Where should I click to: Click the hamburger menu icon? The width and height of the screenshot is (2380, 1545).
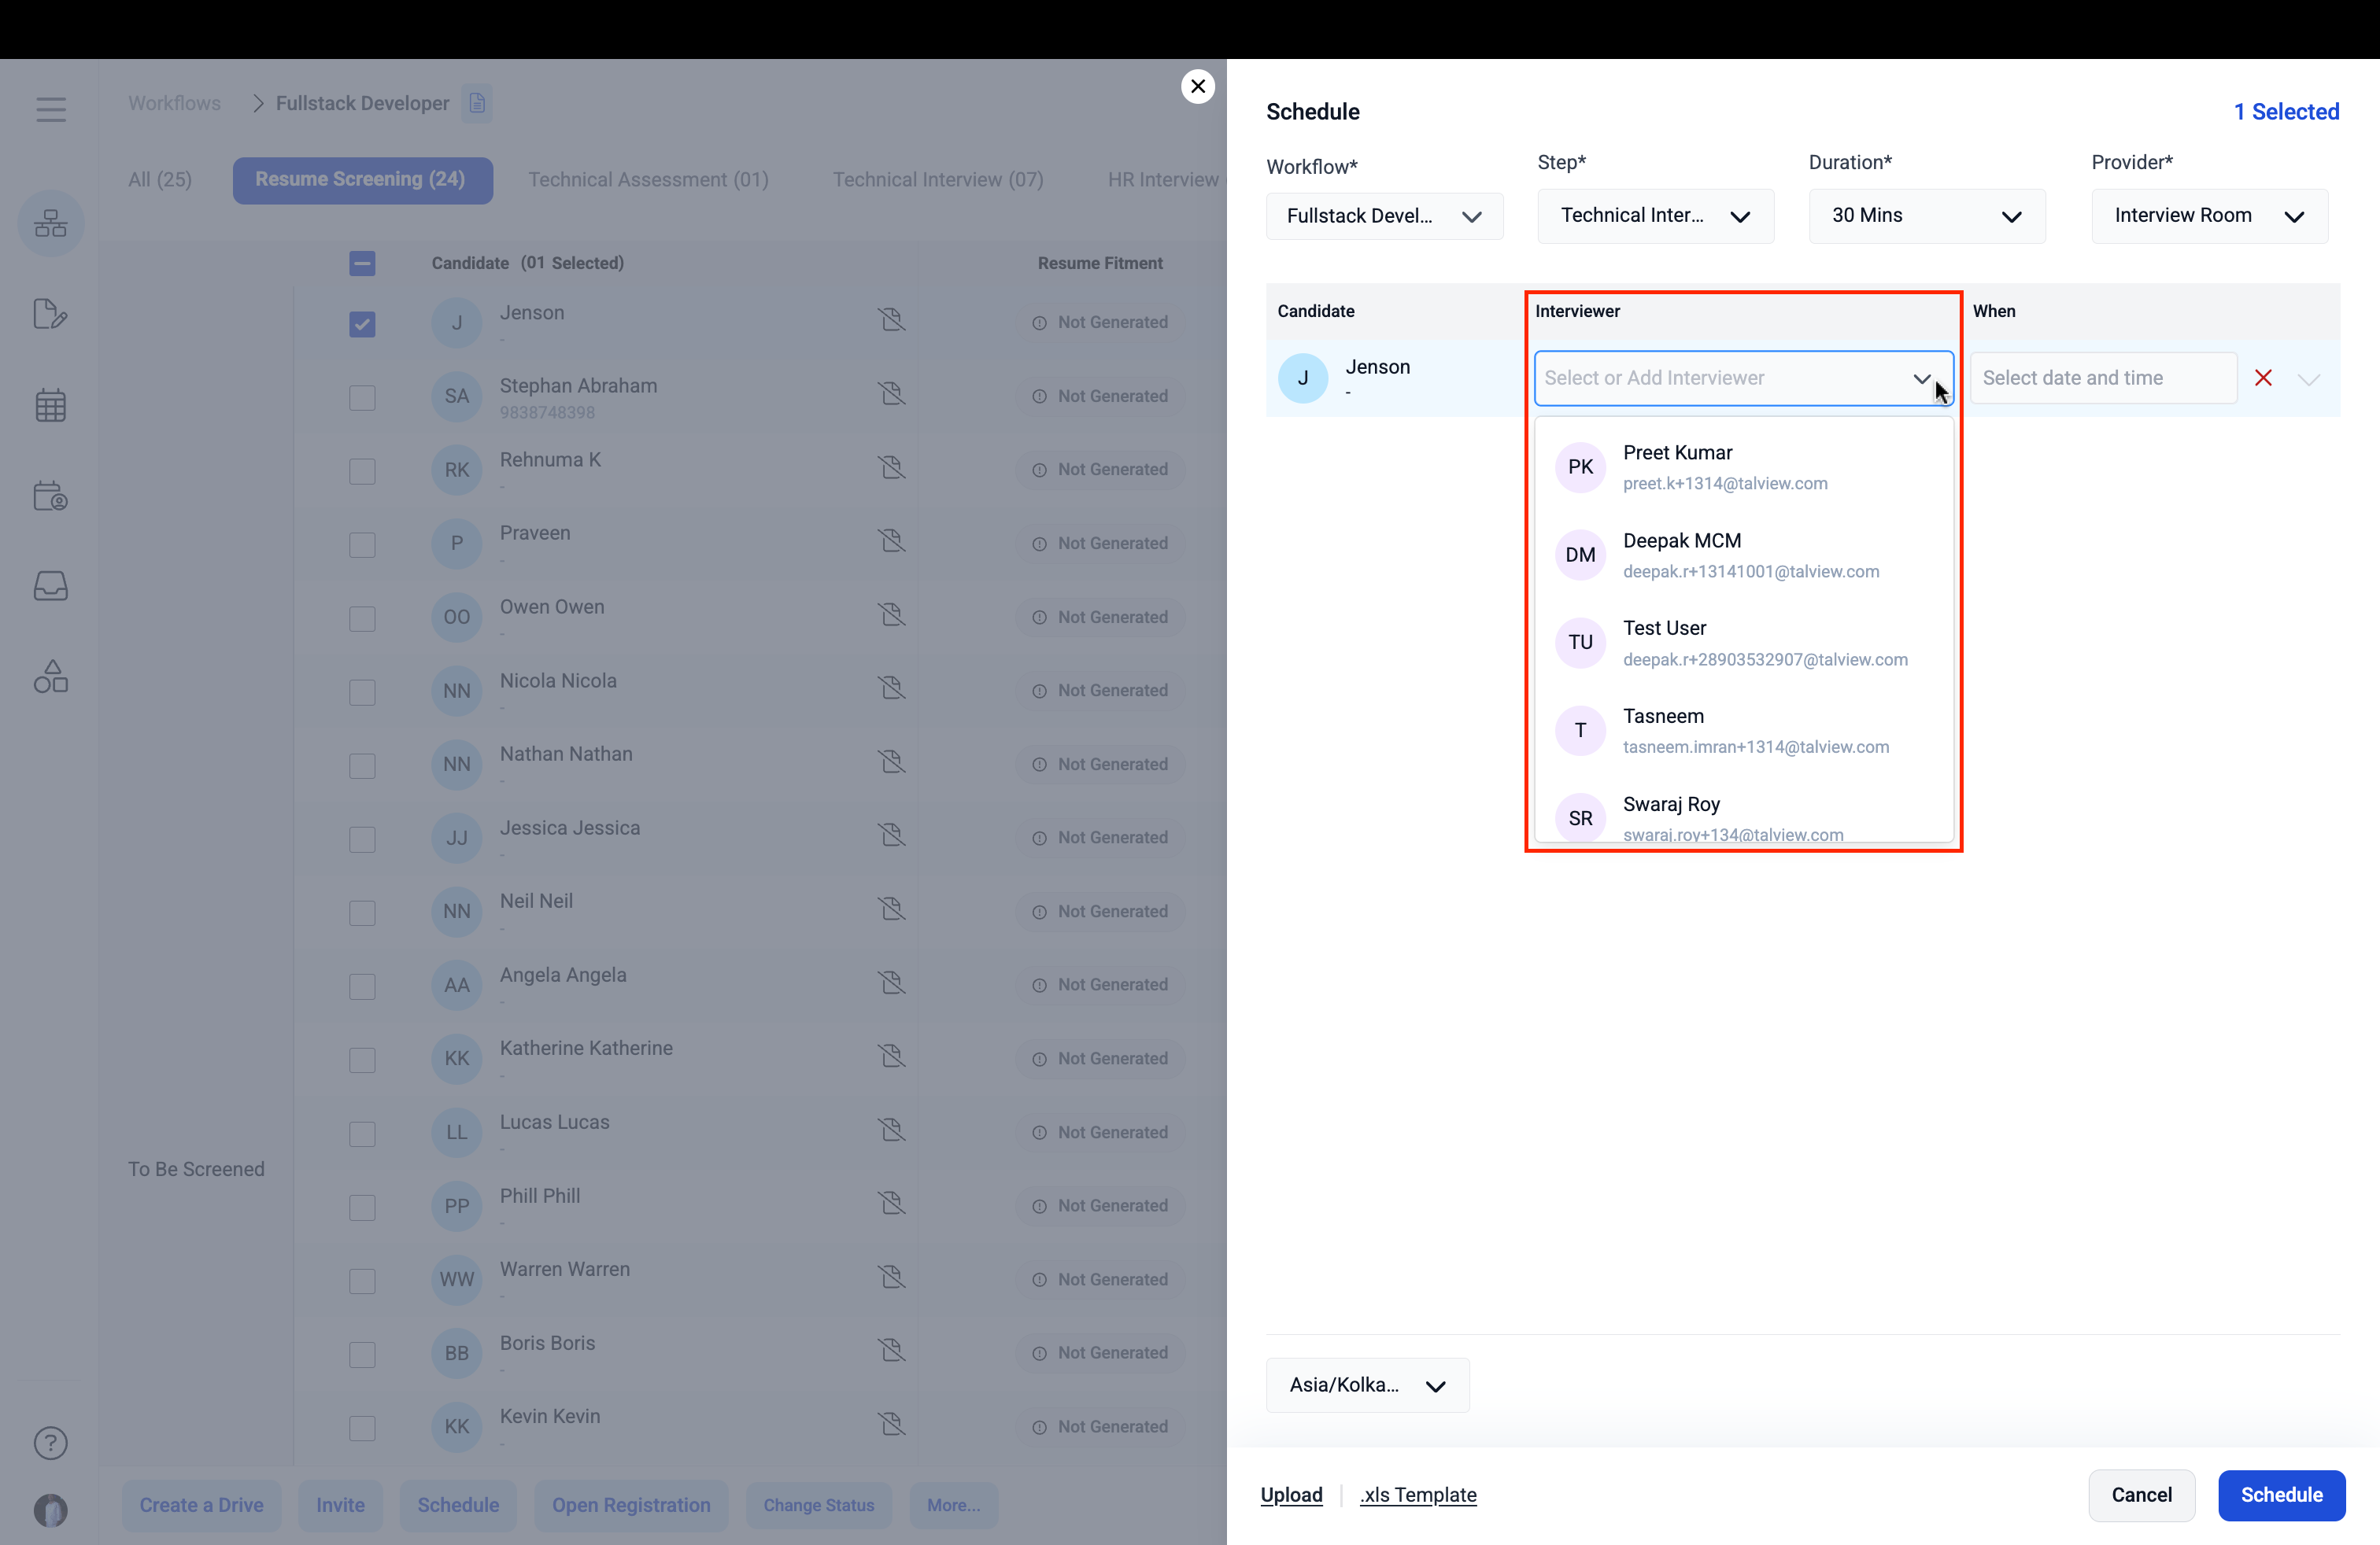pos(51,110)
